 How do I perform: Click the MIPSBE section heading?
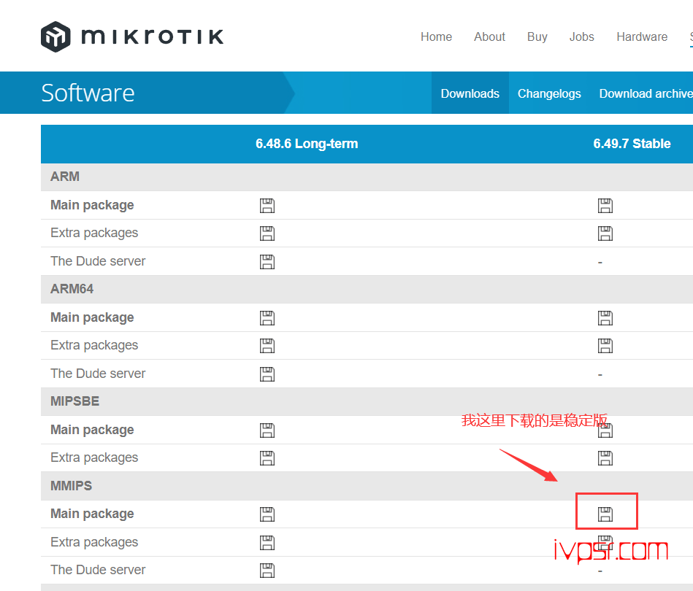click(74, 401)
